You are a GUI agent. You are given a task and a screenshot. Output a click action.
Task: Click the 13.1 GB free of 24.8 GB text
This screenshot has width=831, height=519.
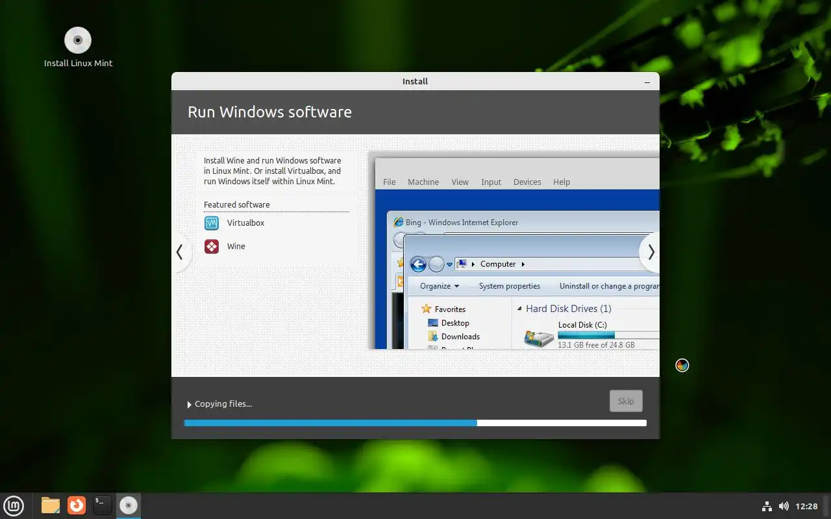coord(596,345)
